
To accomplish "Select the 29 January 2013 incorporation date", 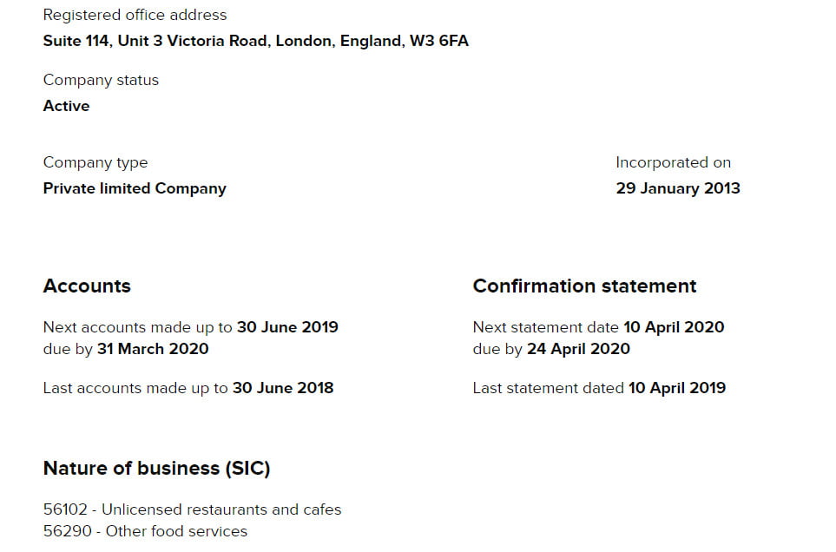I will [678, 188].
